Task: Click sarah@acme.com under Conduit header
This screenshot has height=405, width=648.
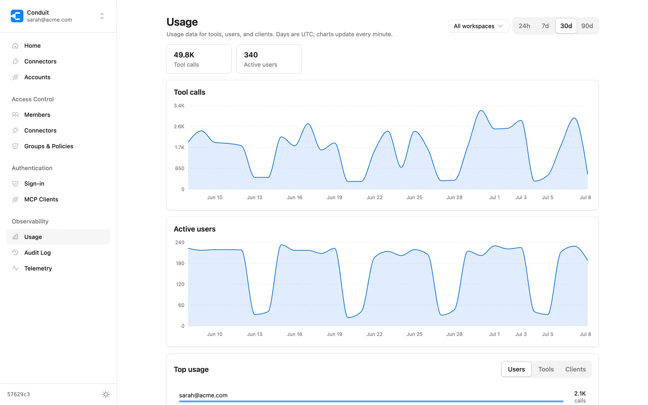Action: 50,20
